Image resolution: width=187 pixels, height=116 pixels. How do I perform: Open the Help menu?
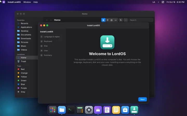(x=35, y=2)
